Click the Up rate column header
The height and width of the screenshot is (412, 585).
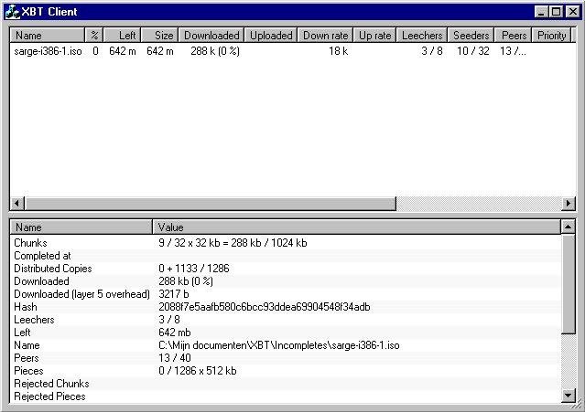tap(375, 36)
